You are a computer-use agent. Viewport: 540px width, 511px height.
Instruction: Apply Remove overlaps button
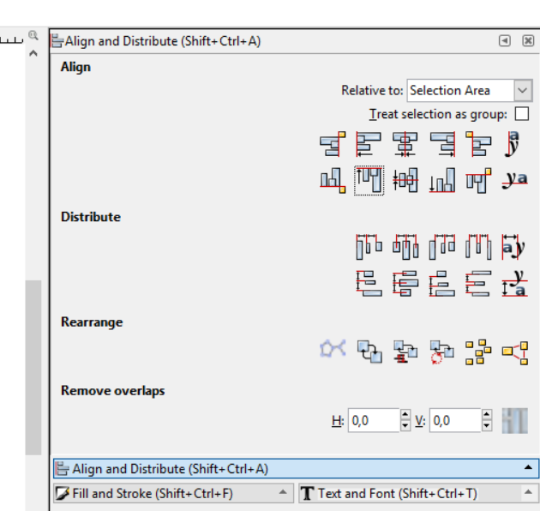click(x=515, y=421)
